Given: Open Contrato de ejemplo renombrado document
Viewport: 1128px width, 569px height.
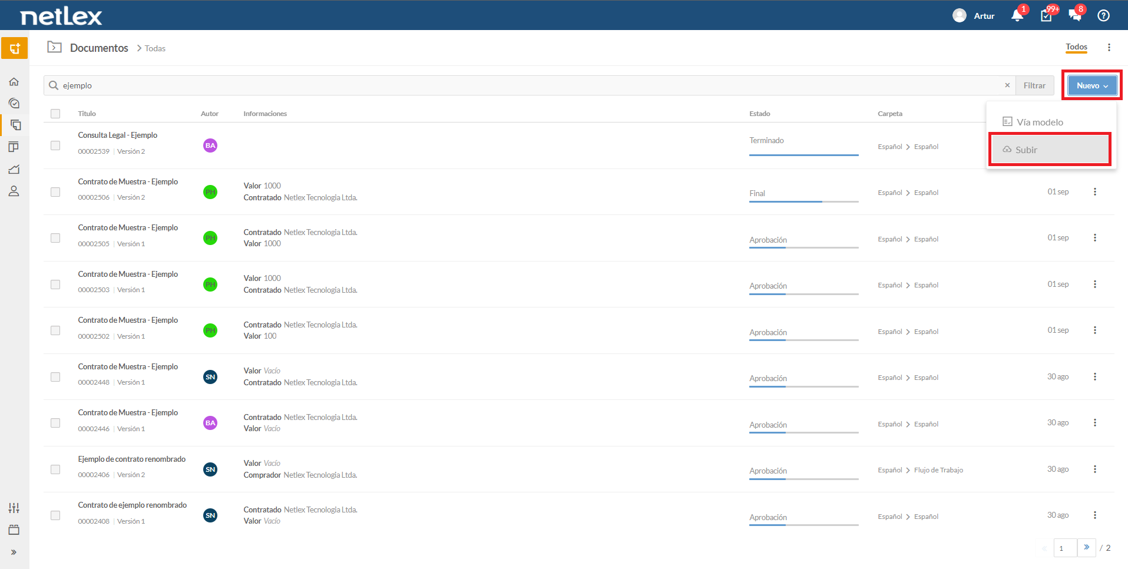Looking at the screenshot, I should coord(132,505).
